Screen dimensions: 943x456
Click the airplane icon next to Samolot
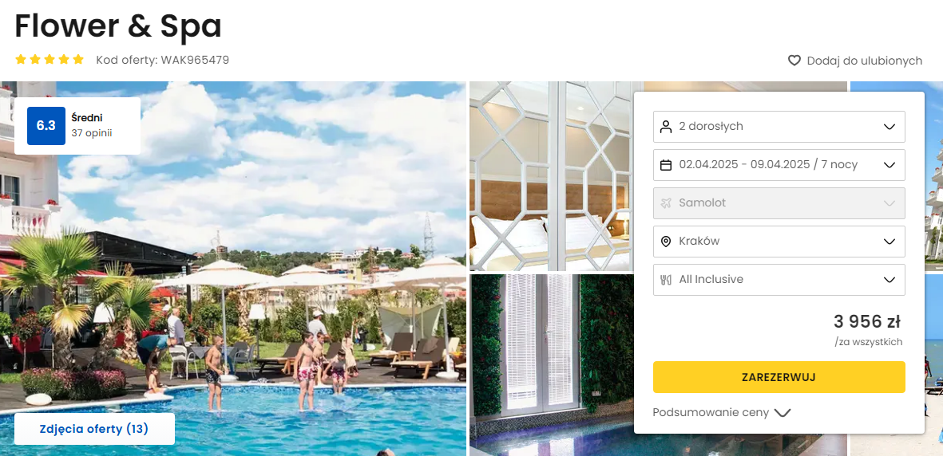click(x=666, y=203)
